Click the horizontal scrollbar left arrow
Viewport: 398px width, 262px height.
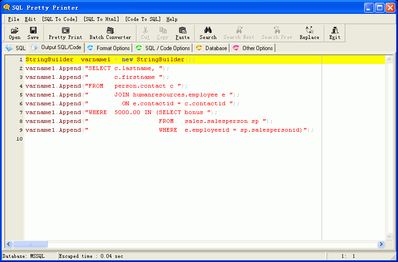click(9, 244)
